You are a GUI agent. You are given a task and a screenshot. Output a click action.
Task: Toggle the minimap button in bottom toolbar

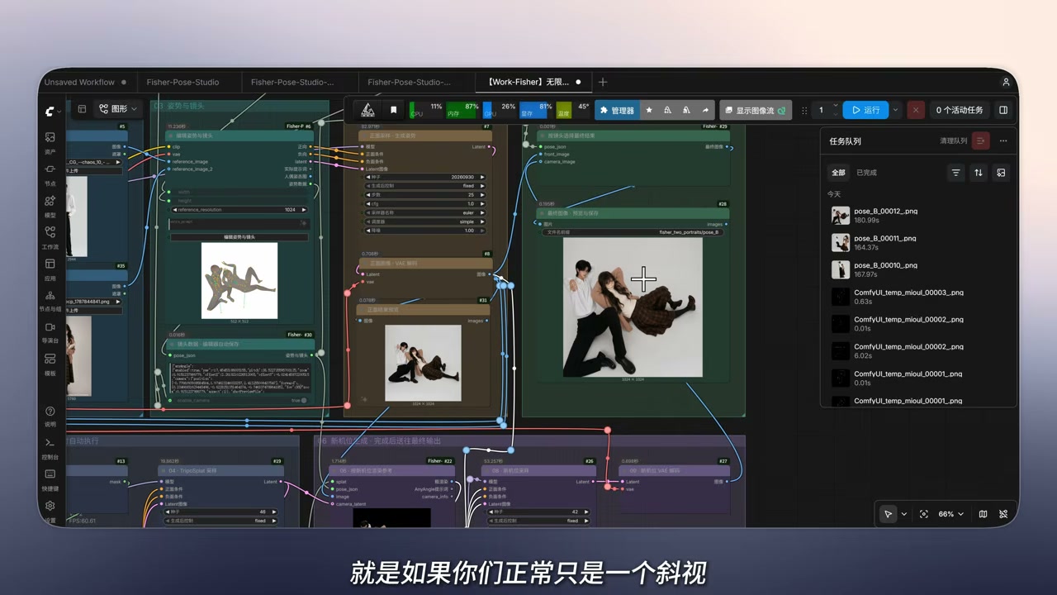click(983, 514)
